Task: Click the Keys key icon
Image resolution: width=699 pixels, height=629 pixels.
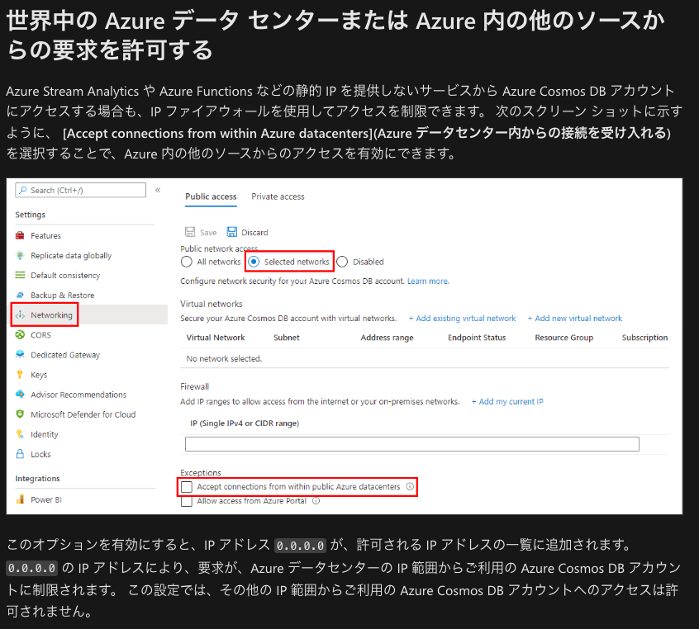Action: pyautogui.click(x=20, y=375)
